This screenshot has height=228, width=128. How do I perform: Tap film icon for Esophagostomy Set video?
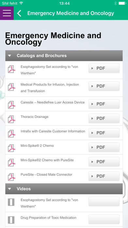click(x=11, y=202)
